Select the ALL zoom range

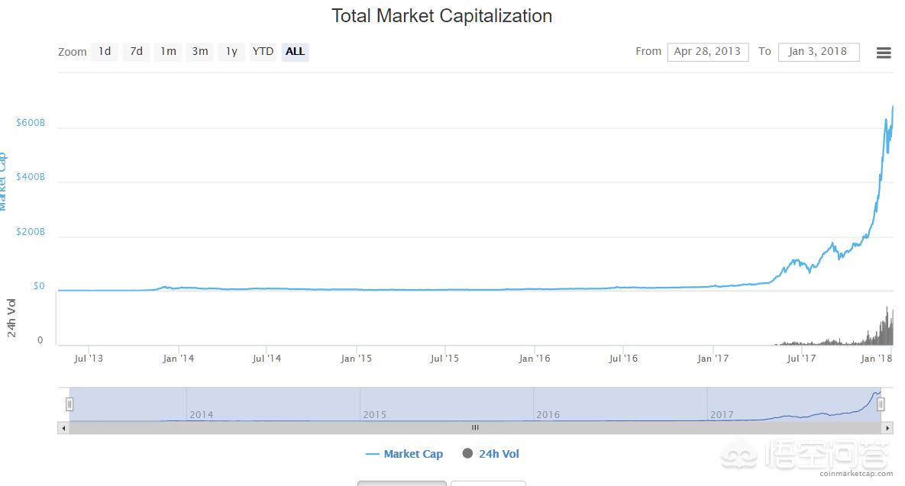click(x=295, y=52)
